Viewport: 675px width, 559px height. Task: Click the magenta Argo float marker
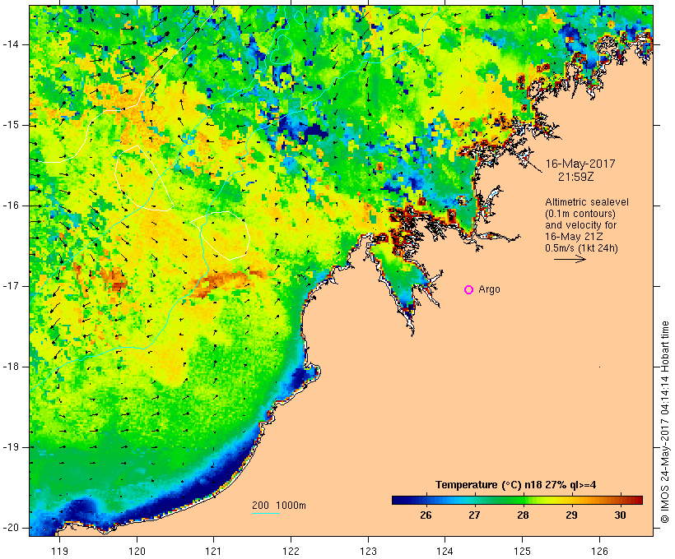pos(469,290)
